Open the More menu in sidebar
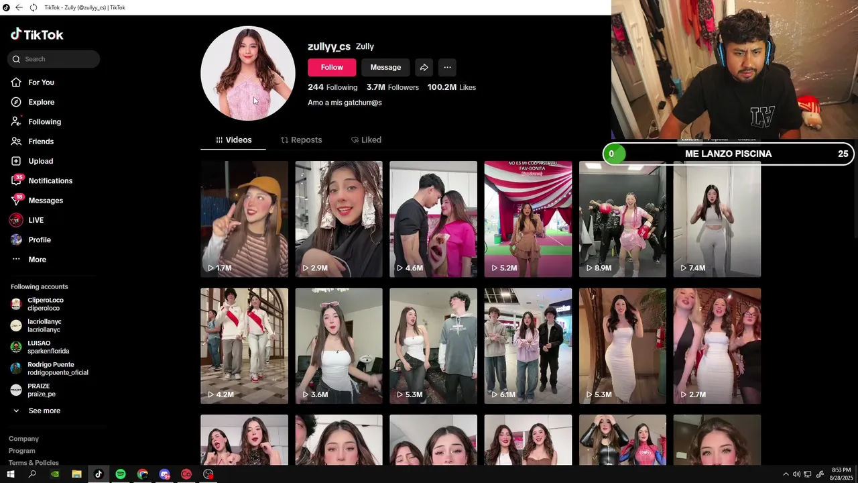Viewport: 858px width, 483px height. coord(28,260)
